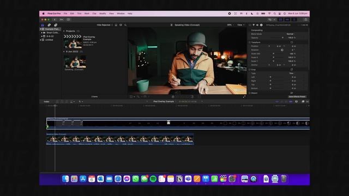Open the Hide Rejected filter dropdown
Screen dimensions: 349x196
tap(105, 25)
